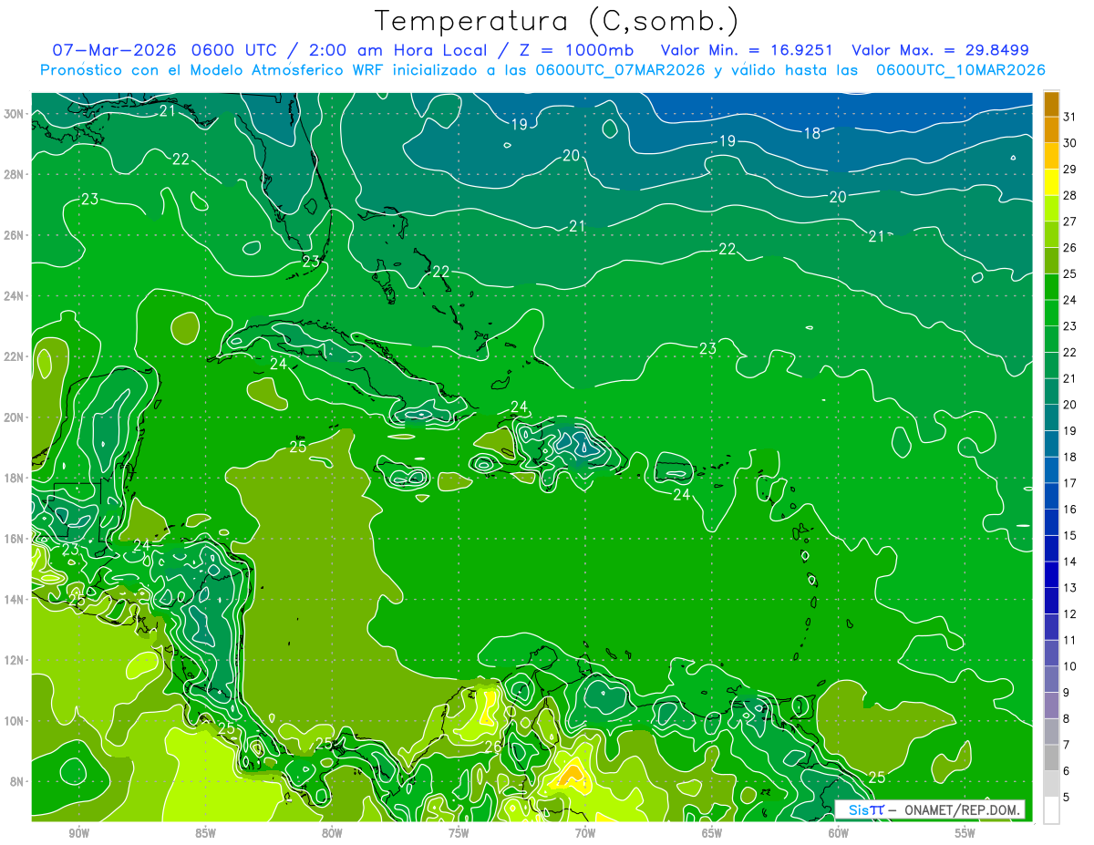Click the 18N latitude axis label
Viewport: 1094px width, 845px height.
click(14, 478)
